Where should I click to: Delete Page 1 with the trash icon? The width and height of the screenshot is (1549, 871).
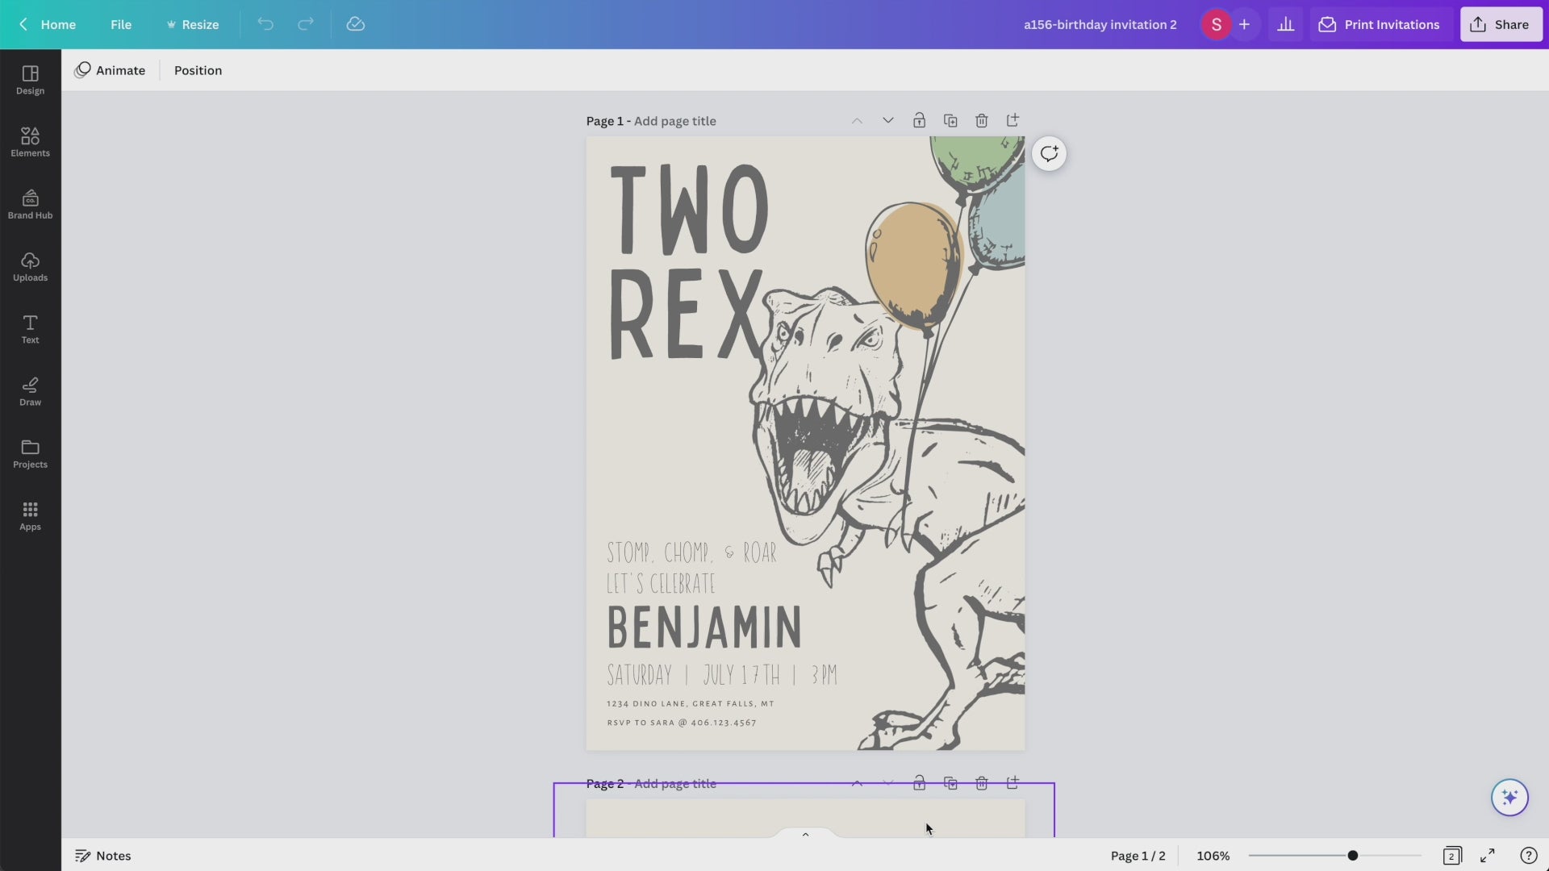pos(981,121)
